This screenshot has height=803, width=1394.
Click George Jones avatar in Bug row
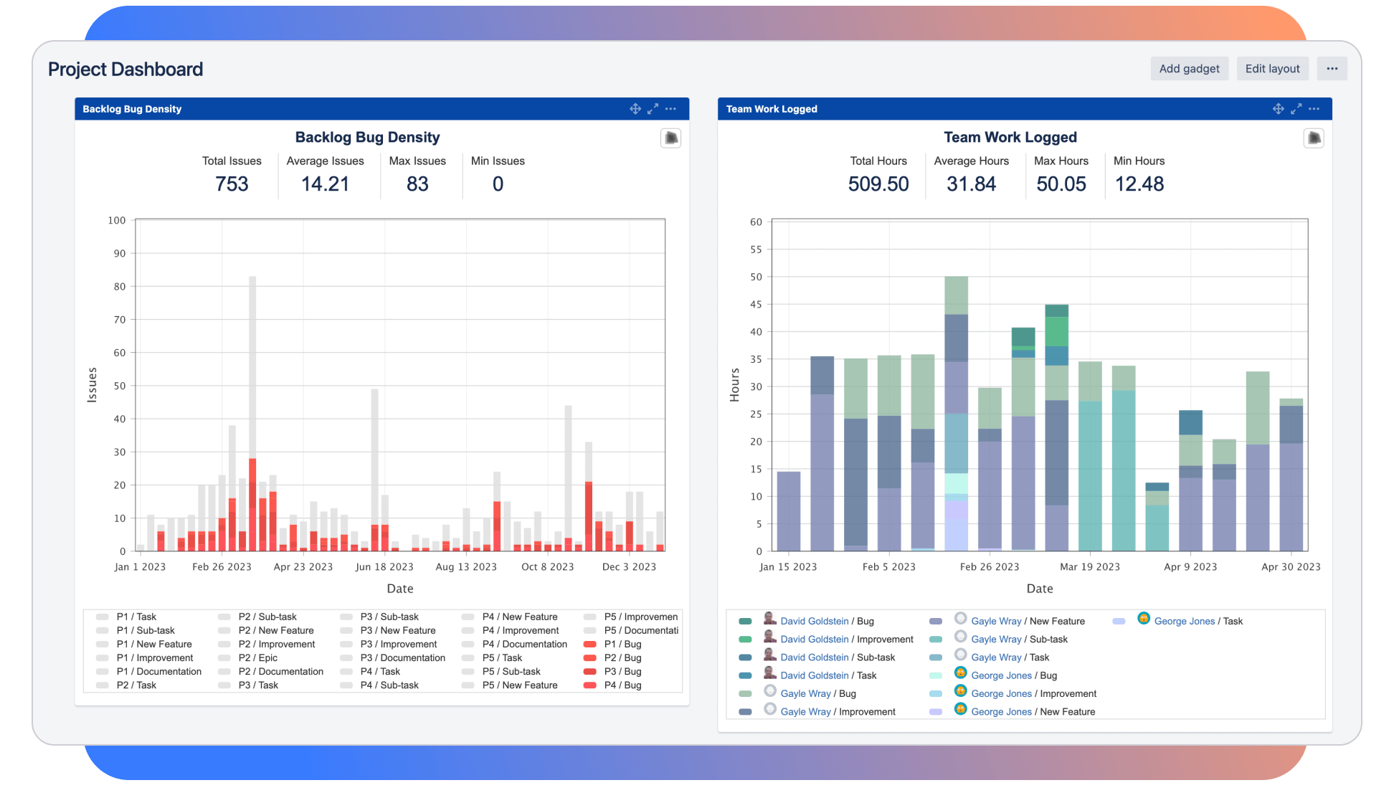(960, 673)
